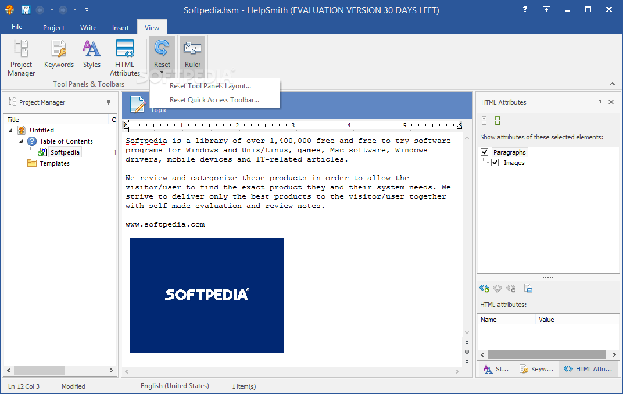623x394 pixels.
Task: Select the View ribbon tab
Action: click(152, 27)
